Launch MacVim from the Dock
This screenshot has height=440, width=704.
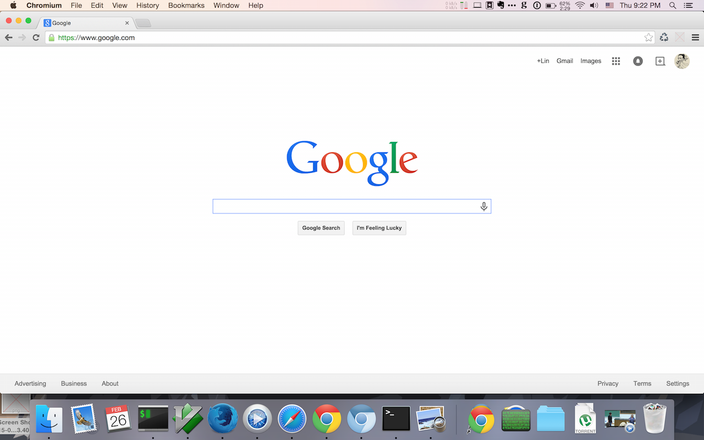[188, 420]
